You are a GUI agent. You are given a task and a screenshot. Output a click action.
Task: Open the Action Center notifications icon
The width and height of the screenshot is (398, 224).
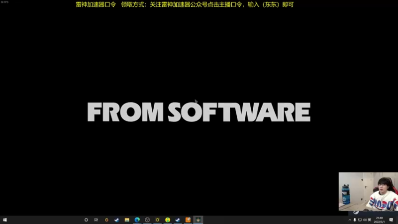tap(391, 220)
